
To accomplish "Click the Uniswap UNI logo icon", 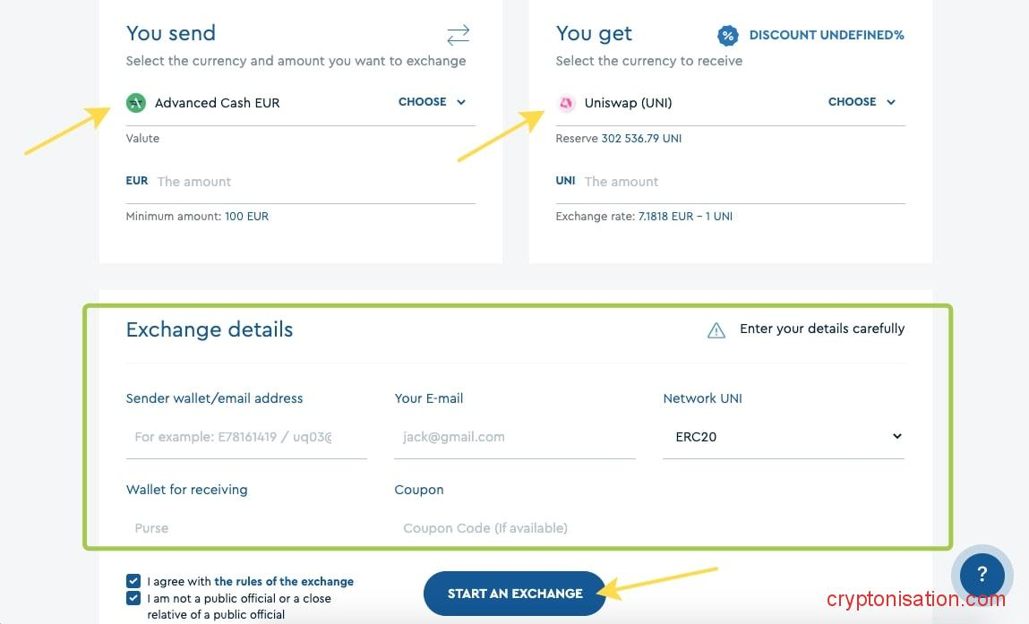I will coord(566,103).
